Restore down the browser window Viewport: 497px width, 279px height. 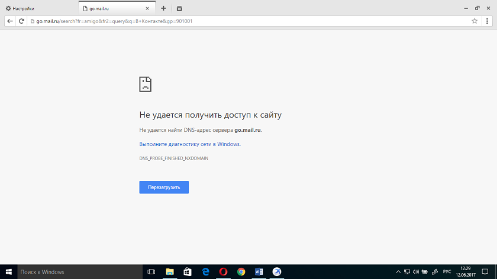click(x=477, y=8)
